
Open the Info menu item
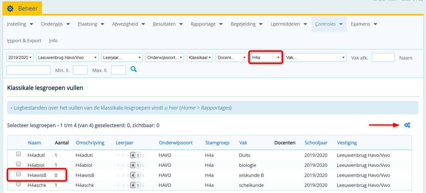[53, 41]
